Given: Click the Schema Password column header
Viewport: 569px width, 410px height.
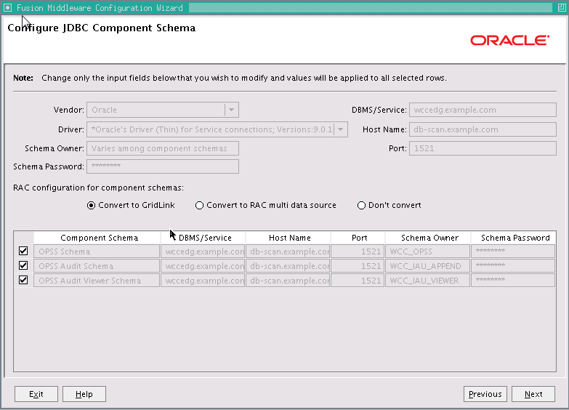Looking at the screenshot, I should coord(513,238).
